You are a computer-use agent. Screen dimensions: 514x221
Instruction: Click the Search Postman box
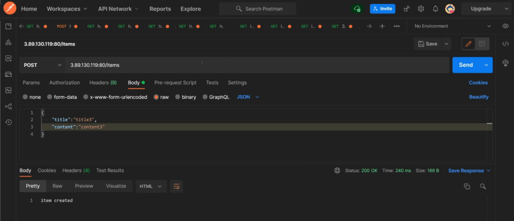click(258, 9)
